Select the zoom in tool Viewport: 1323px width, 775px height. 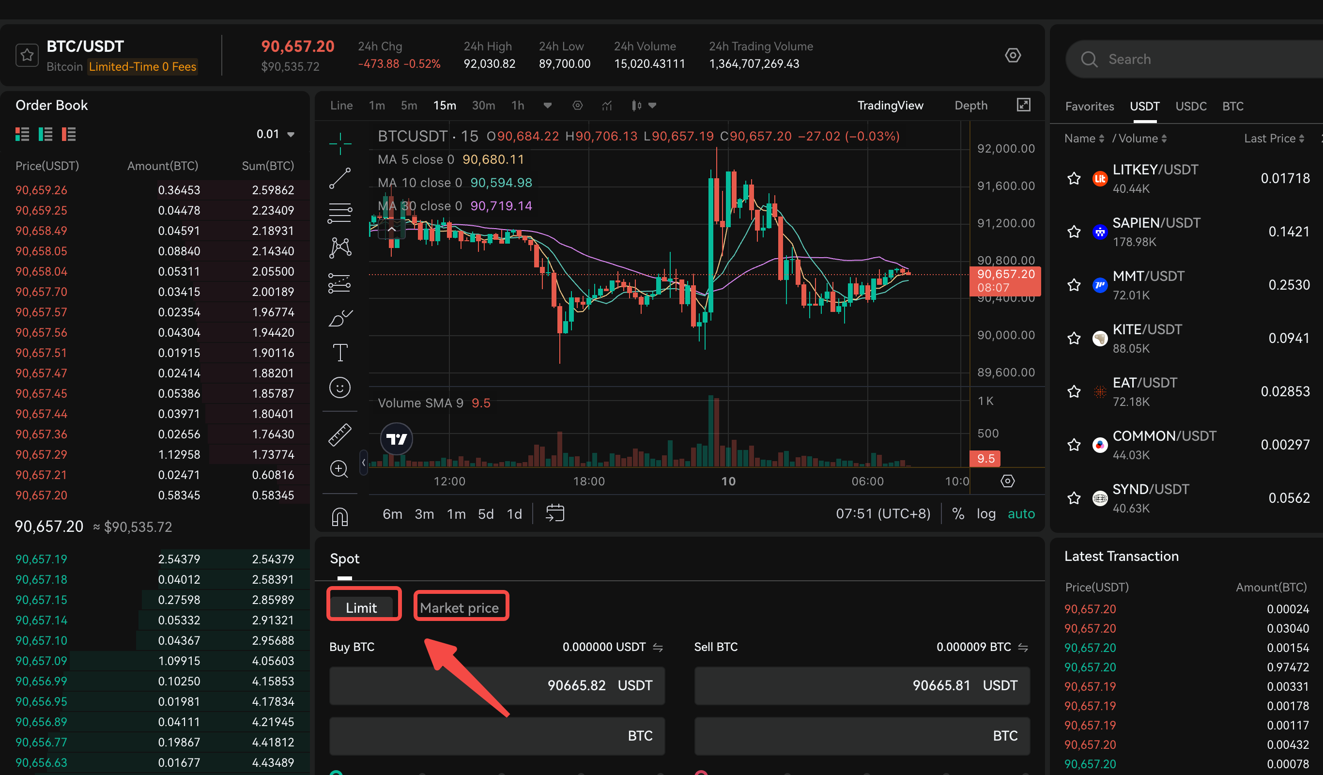pos(339,469)
